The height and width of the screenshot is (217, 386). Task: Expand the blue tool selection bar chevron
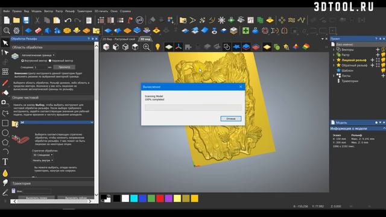[x=92, y=122]
